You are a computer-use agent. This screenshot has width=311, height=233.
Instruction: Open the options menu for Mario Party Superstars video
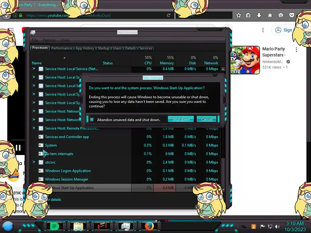(x=296, y=50)
